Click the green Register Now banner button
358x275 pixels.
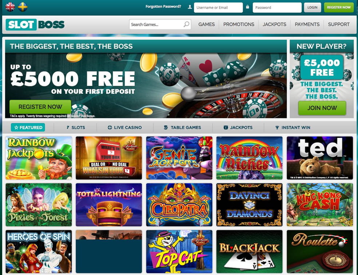pyautogui.click(x=40, y=107)
